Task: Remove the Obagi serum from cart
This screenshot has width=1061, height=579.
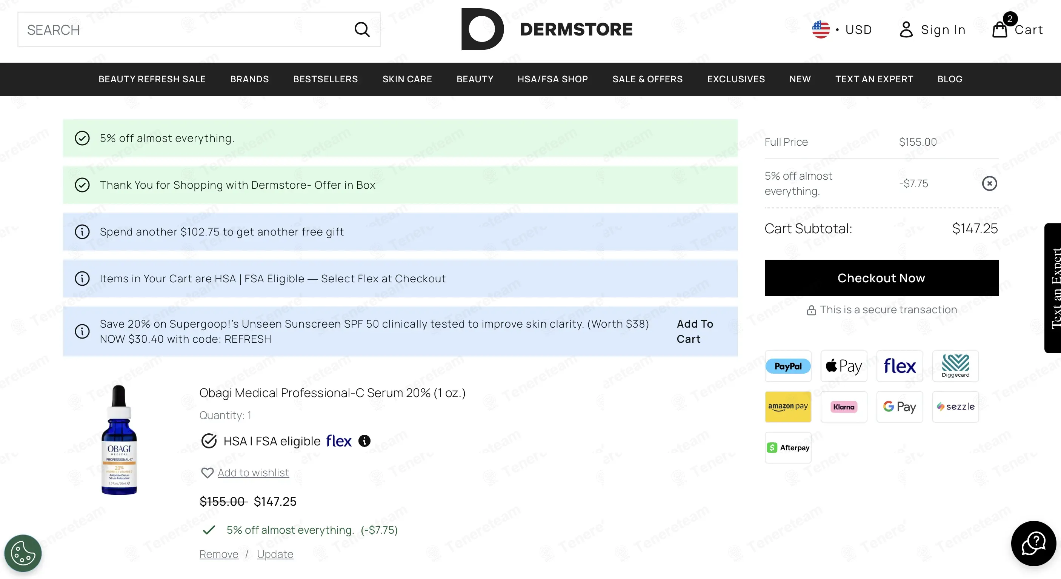Action: [219, 554]
